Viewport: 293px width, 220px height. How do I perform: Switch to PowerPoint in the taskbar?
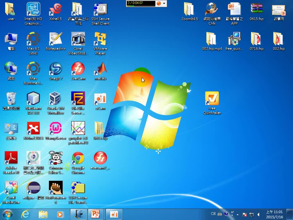coord(95,214)
